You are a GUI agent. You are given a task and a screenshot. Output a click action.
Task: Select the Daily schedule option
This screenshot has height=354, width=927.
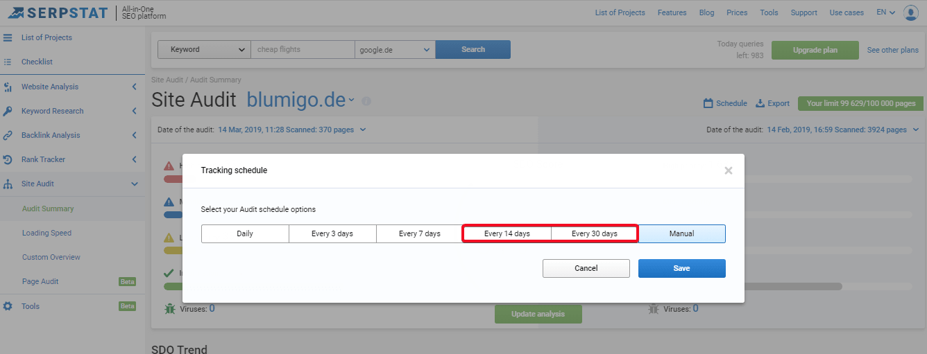click(x=245, y=233)
